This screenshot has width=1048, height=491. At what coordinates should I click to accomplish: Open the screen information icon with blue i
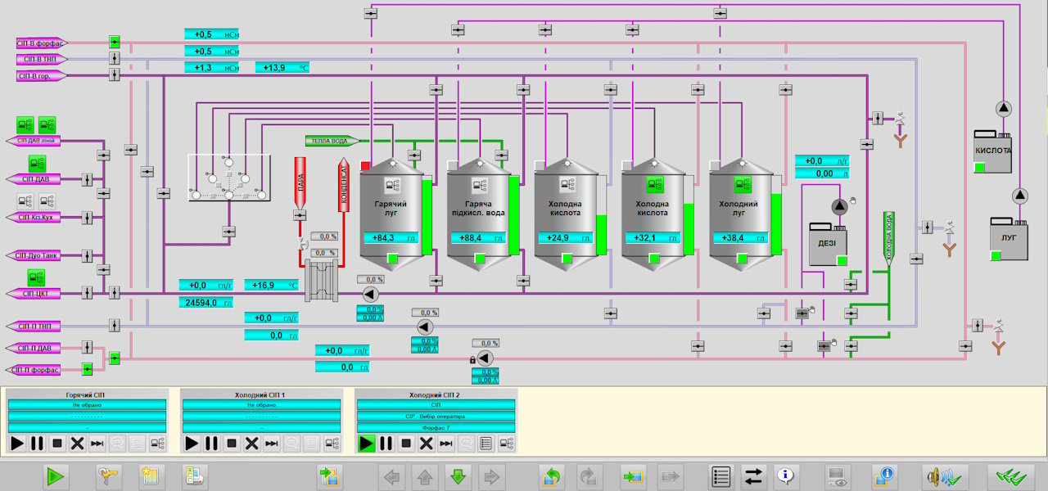(x=885, y=475)
